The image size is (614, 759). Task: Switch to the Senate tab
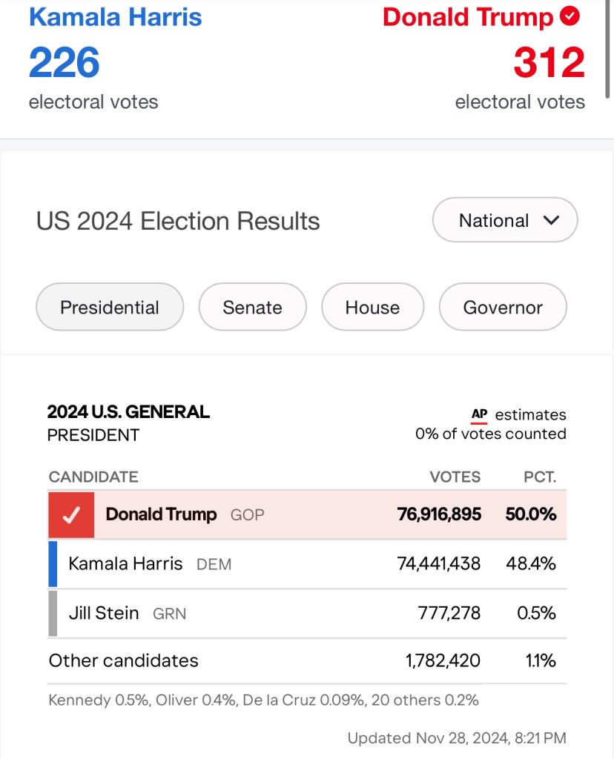click(x=252, y=307)
